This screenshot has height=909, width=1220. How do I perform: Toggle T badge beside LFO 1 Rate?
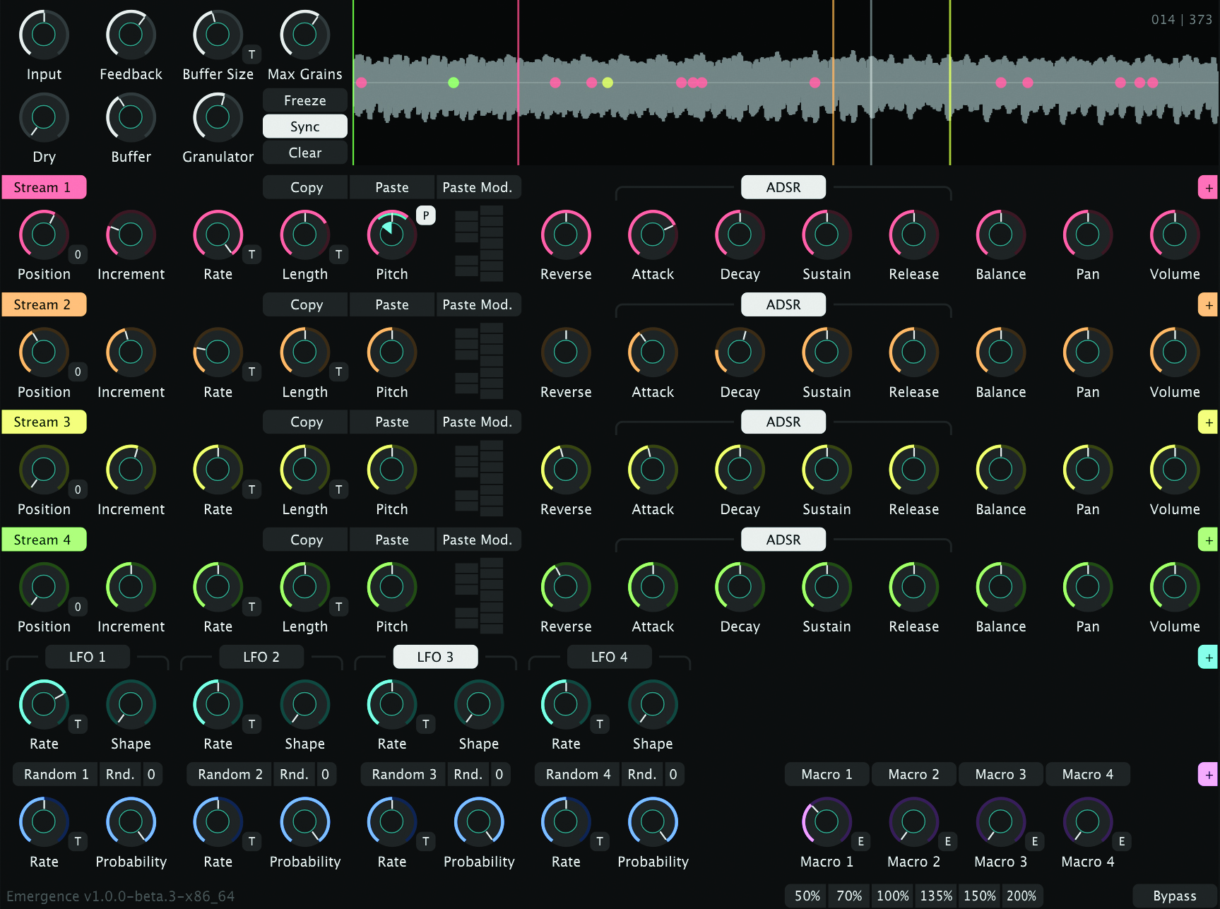(78, 724)
